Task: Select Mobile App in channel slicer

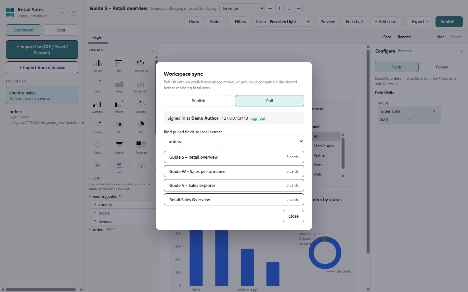Action: (324, 146)
